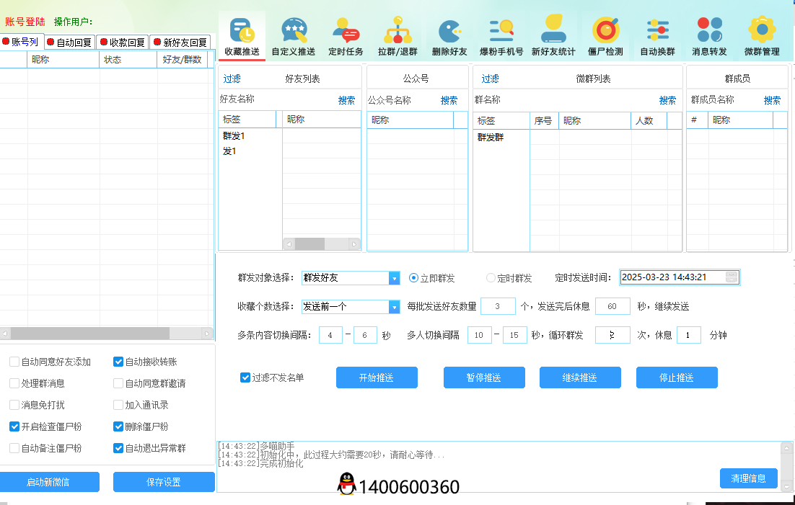The image size is (795, 505).
Task: Open the 自定义推送 icon
Action: coord(293,37)
